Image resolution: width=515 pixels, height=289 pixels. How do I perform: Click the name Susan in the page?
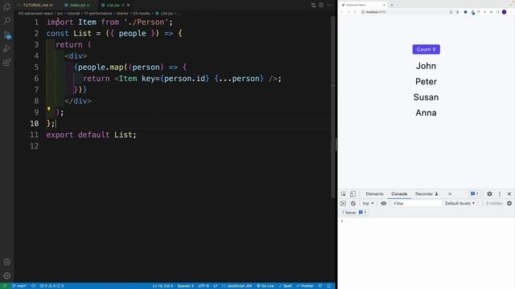[x=426, y=97]
